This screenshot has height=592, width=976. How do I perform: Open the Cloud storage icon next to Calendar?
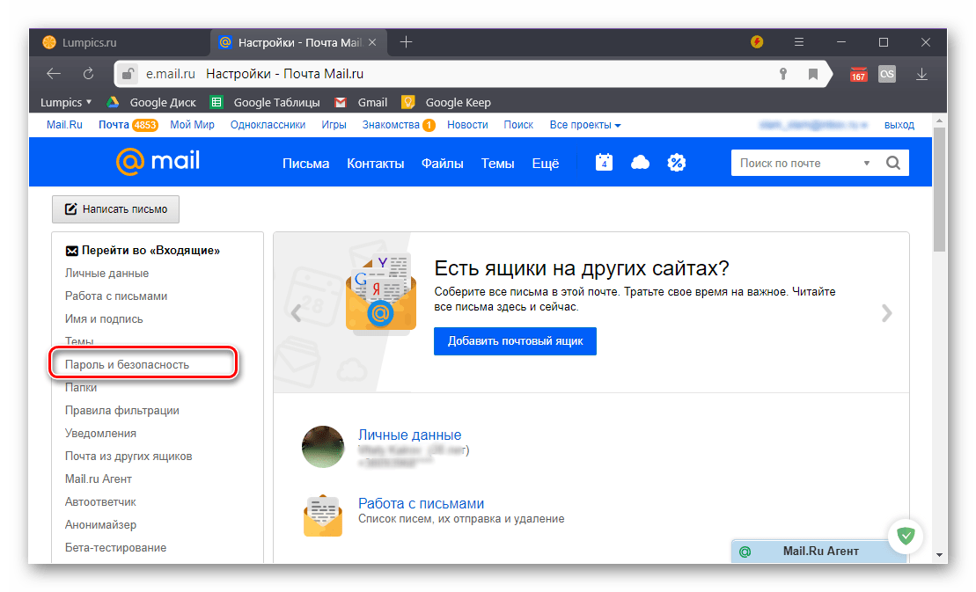coord(640,162)
